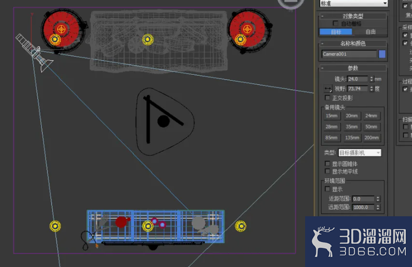
Task: Click the Camera001 name field
Action: point(349,54)
